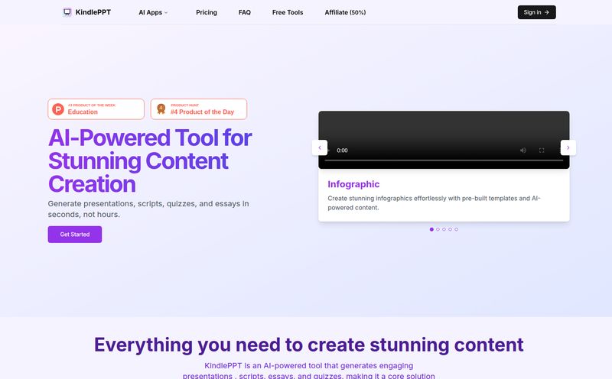Screen dimensions: 612x379
Task: Seek along the video progress bar
Action: click(x=444, y=160)
